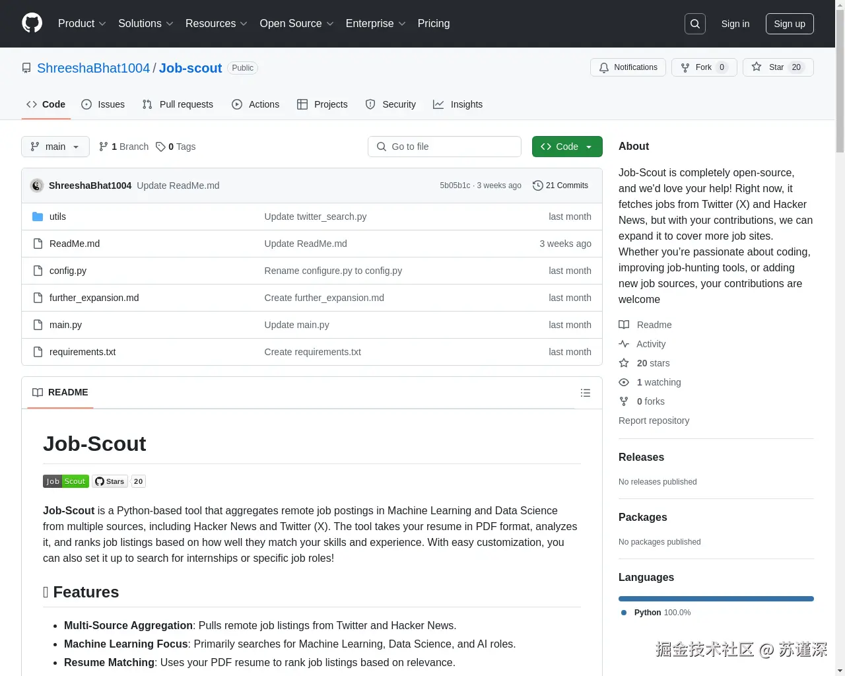This screenshot has height=676, width=845.
Task: Open Packages section heading
Action: point(642,517)
